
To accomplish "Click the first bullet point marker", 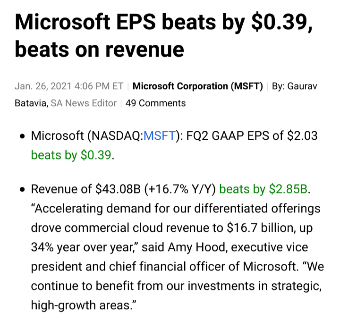I will pos(22,137).
